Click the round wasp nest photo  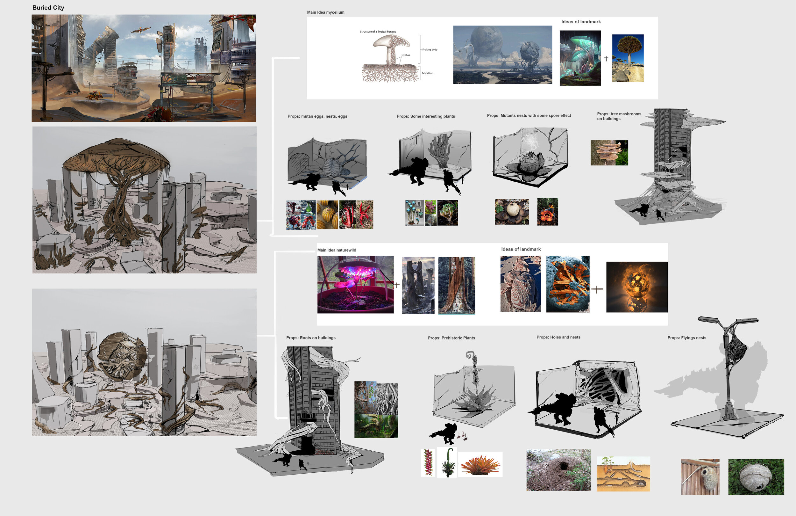[x=756, y=476]
